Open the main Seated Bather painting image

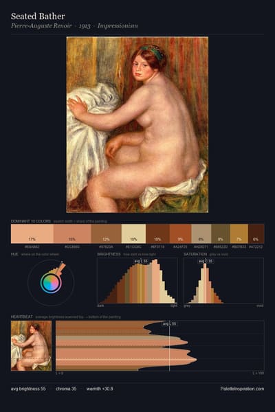pos(137,124)
